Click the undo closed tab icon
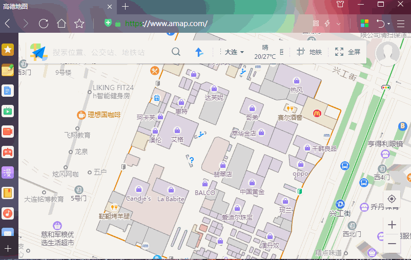 pos(380,24)
